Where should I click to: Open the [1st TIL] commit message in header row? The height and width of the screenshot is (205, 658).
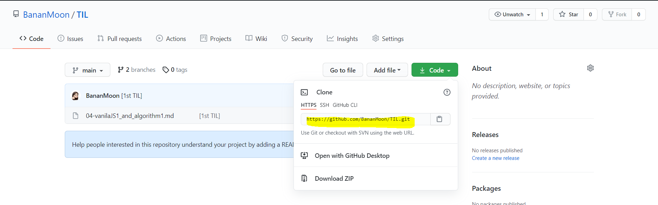click(x=132, y=96)
